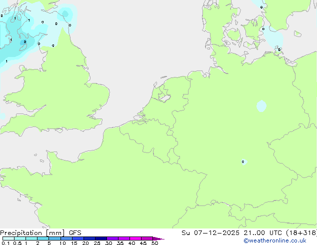Viewport: 317px width, 245px height.
Task: Pick the 5–10 mm legend color box
Action: point(54,238)
